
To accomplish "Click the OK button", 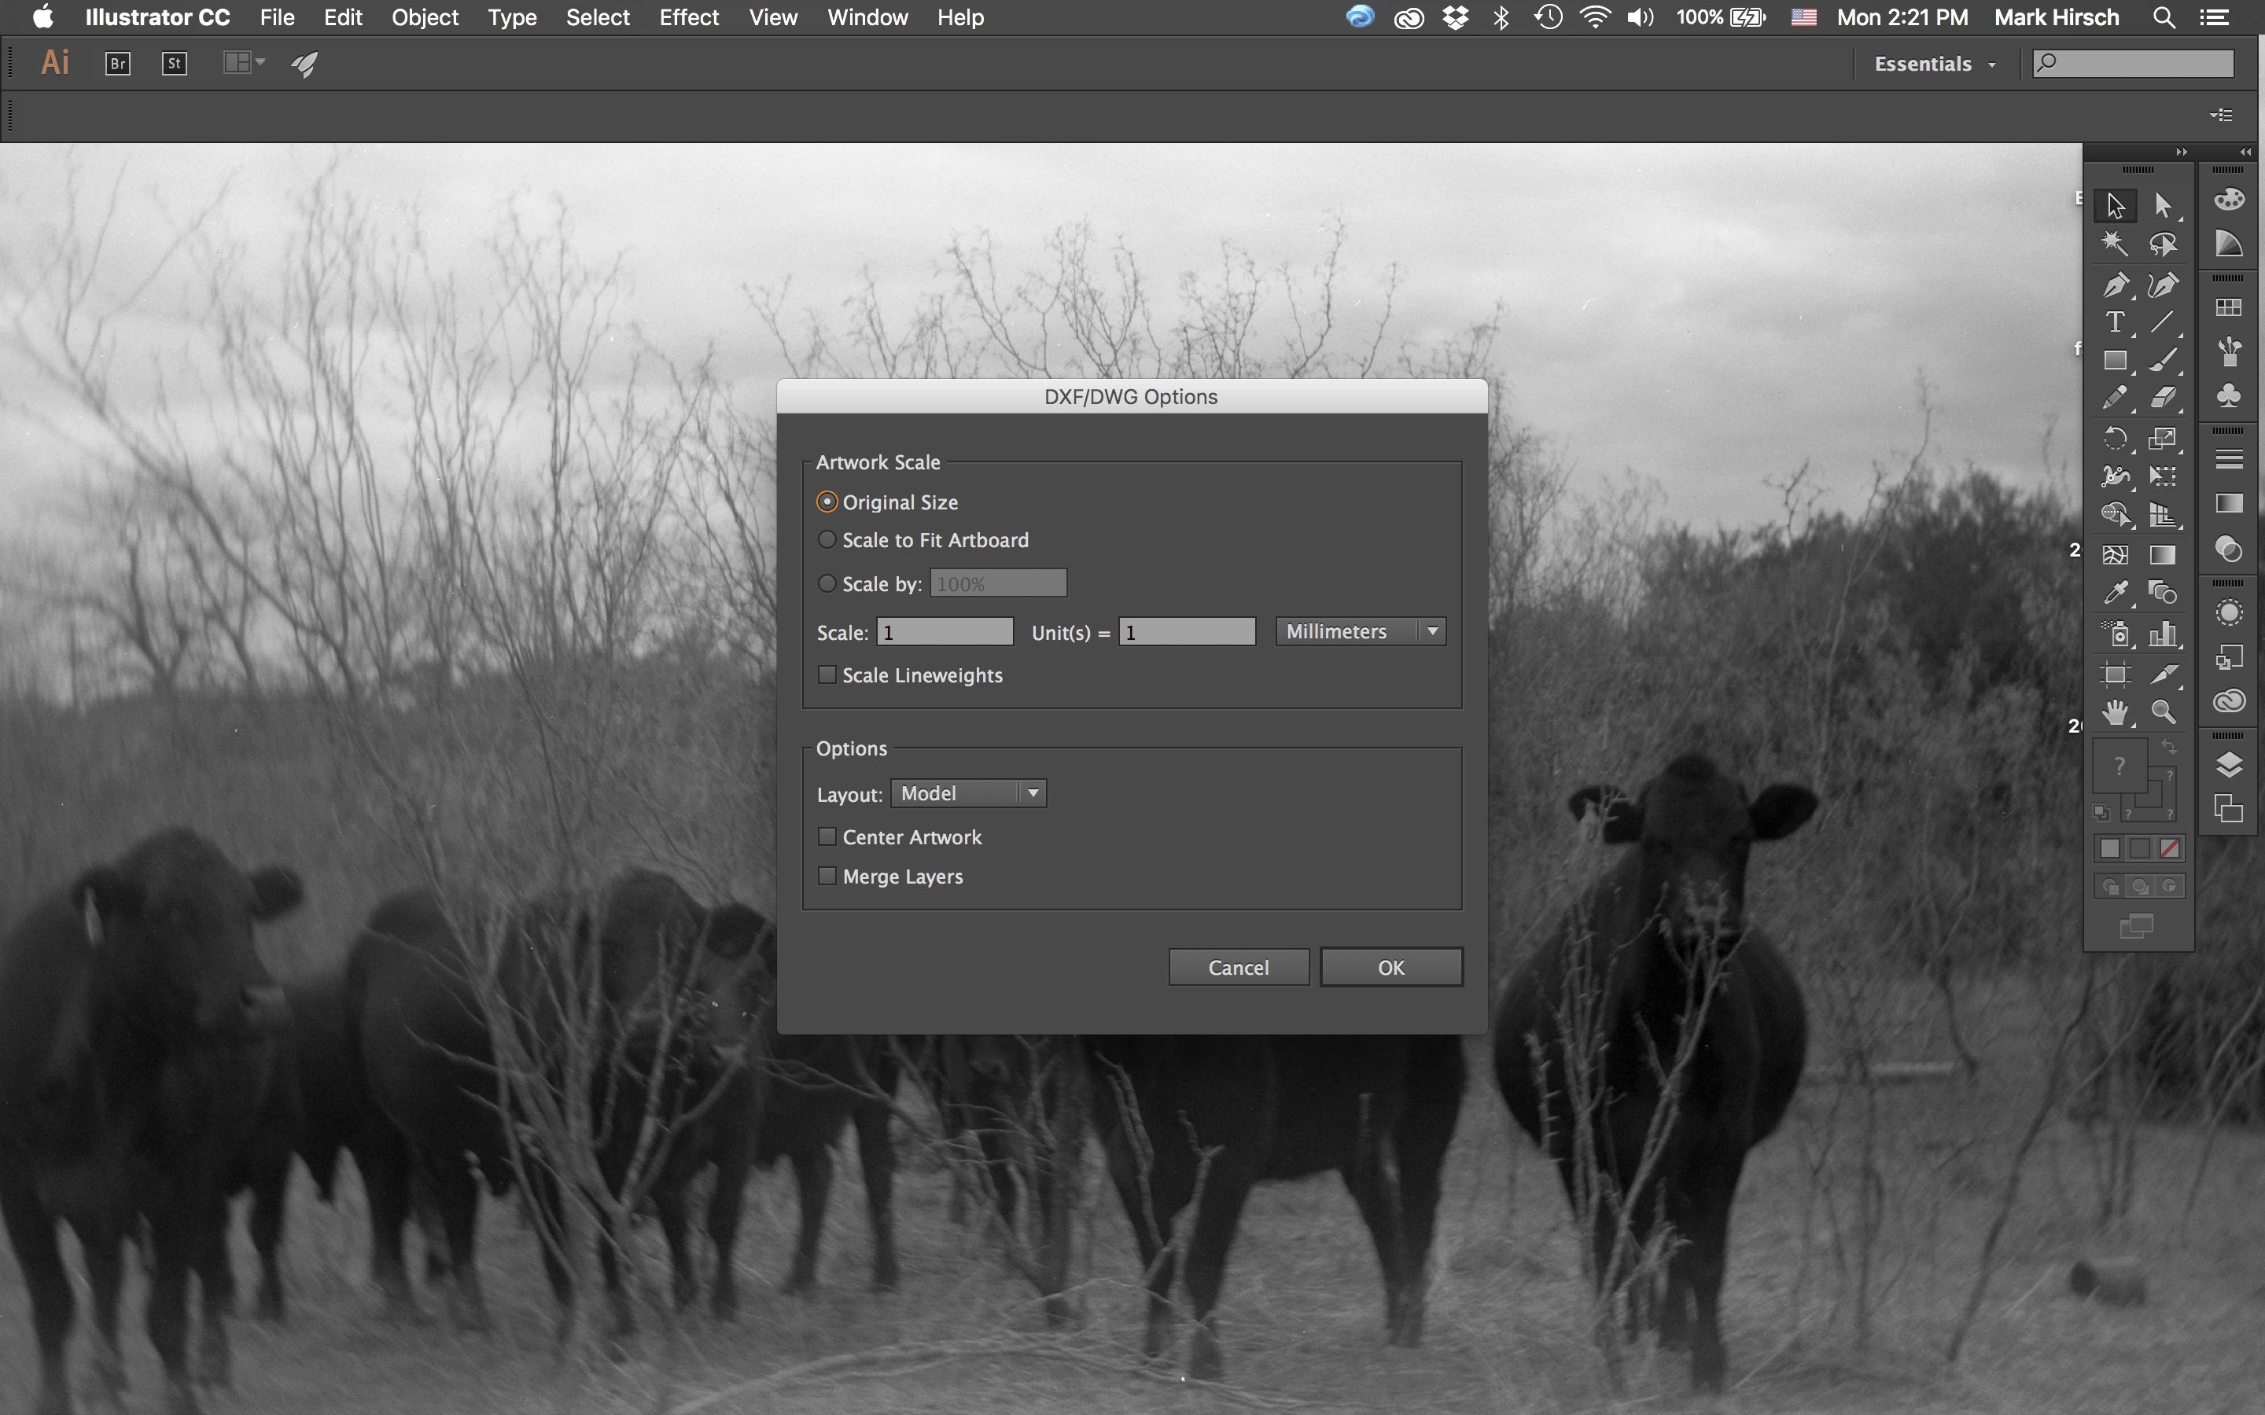I will point(1390,968).
